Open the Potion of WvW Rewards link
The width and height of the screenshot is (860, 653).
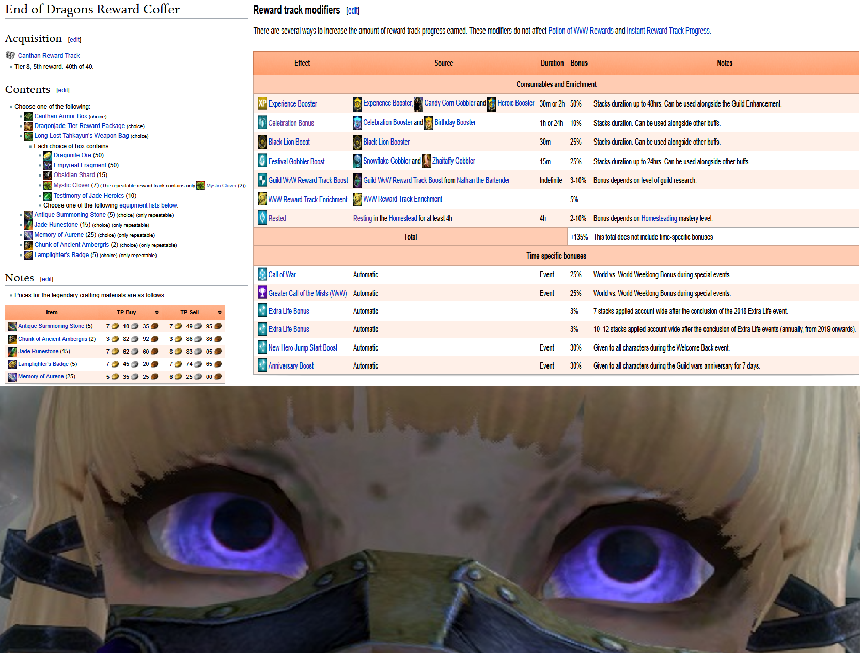pos(581,31)
